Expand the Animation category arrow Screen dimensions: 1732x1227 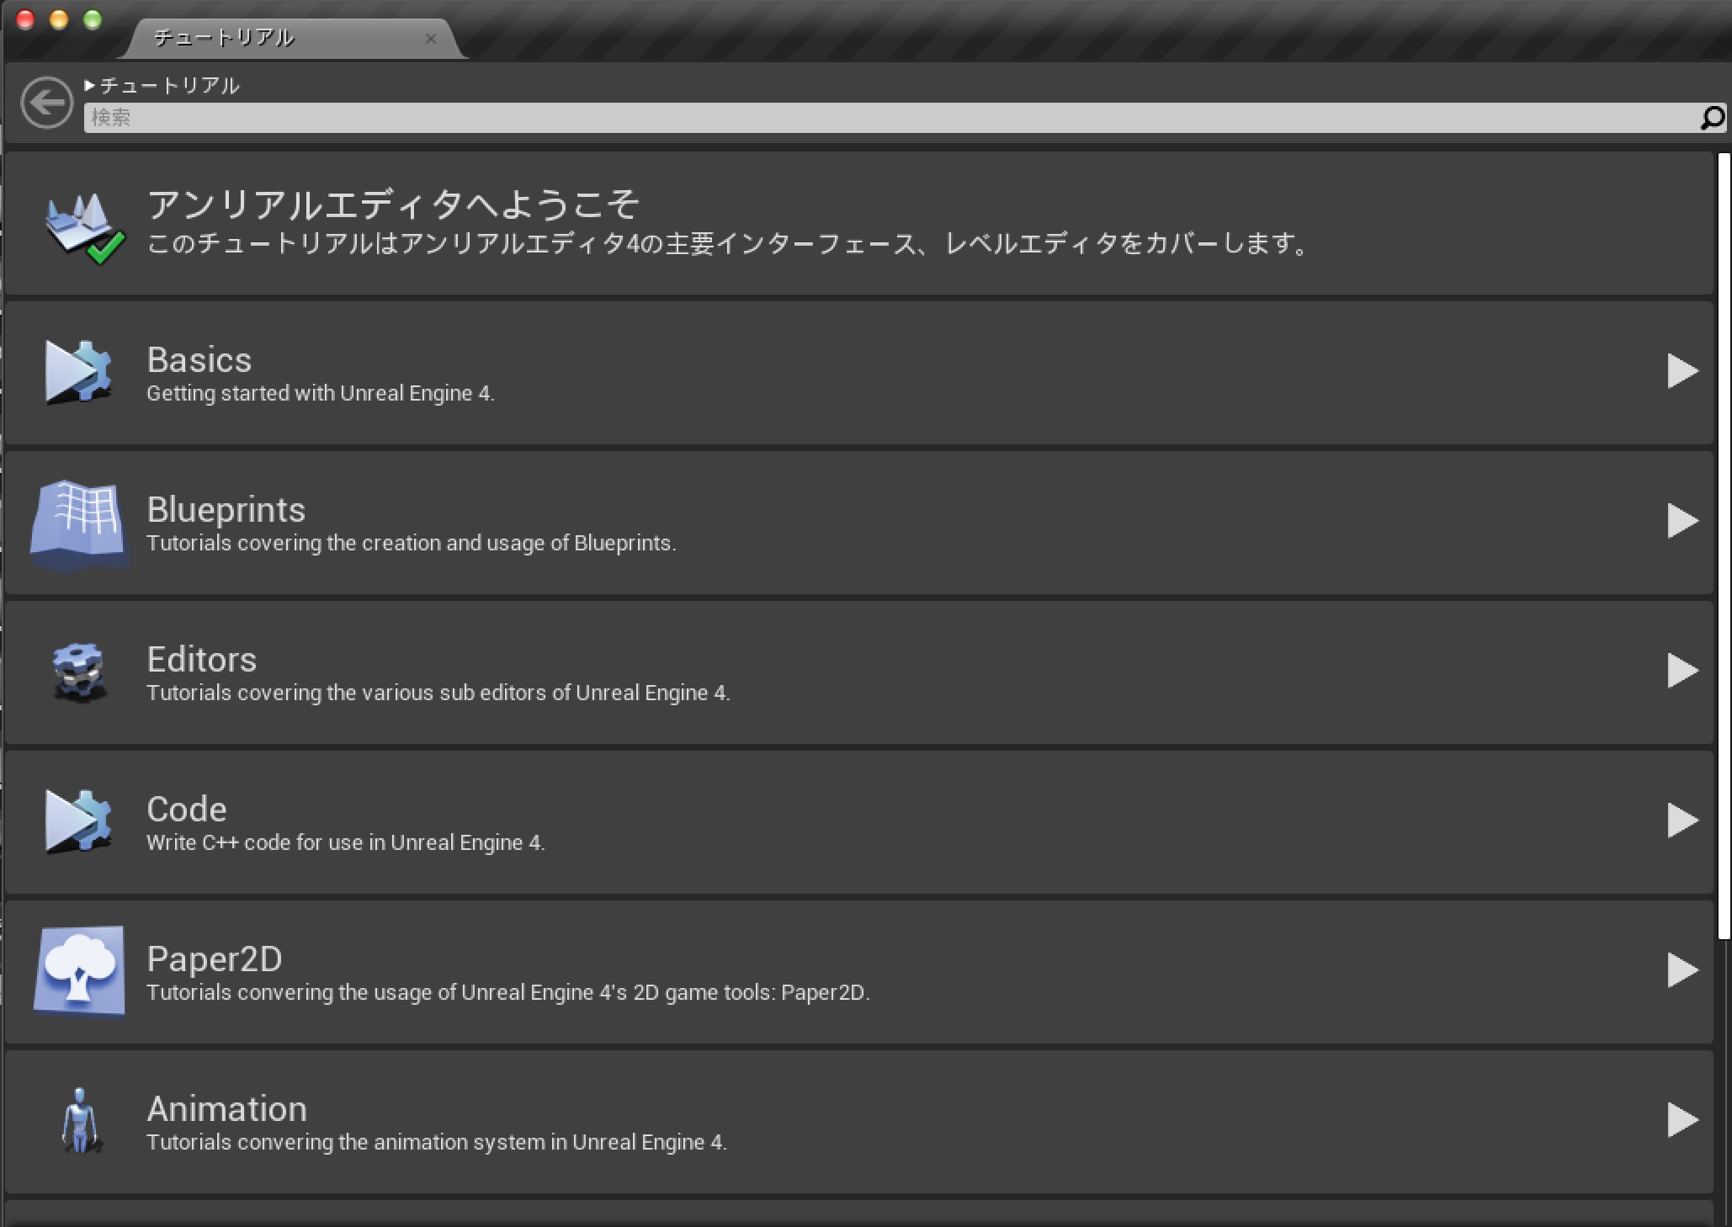(1682, 1120)
